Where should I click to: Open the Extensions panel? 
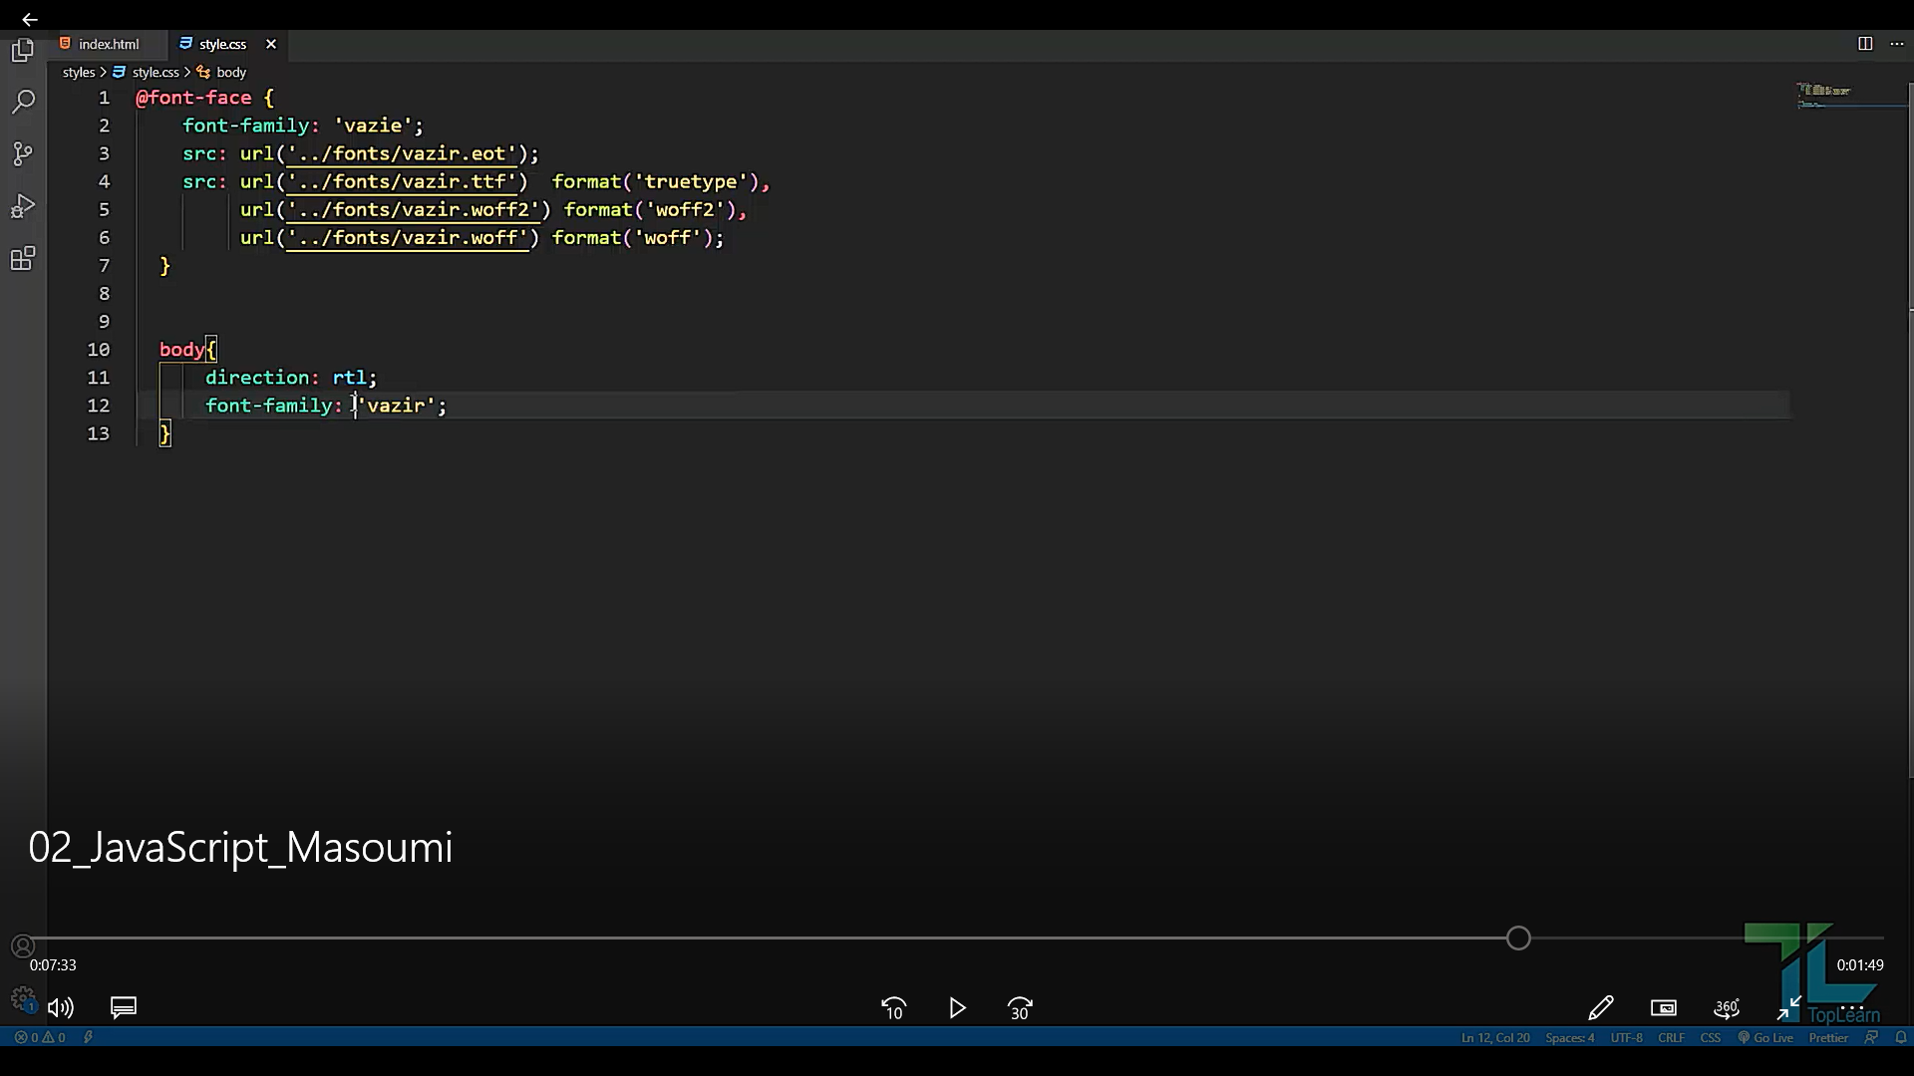(23, 259)
